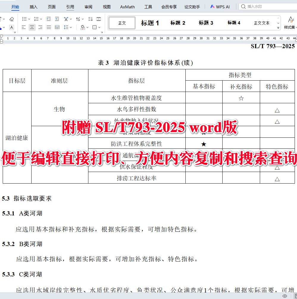Screen dimensions: 297x299
Task: Click the borders icon
Action: point(94,27)
